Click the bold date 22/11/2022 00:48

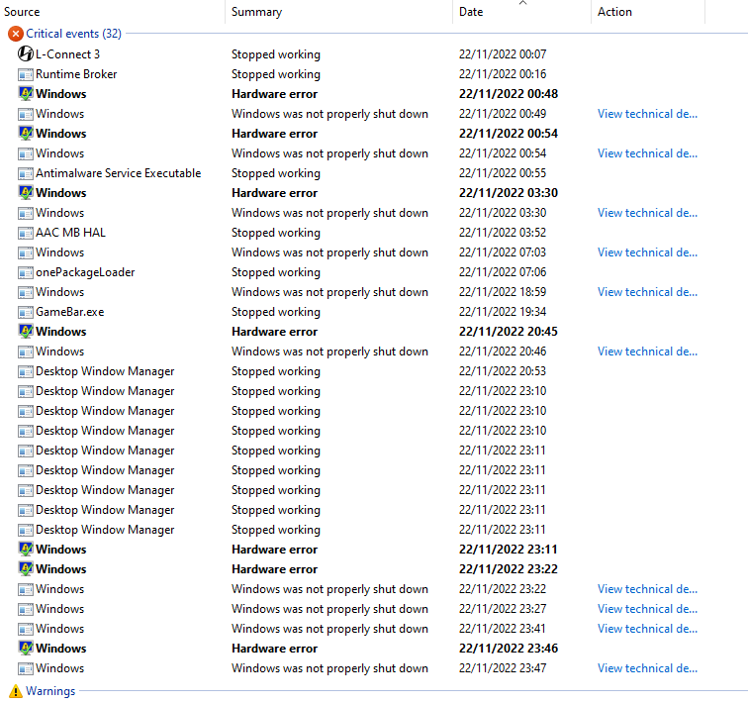[508, 93]
